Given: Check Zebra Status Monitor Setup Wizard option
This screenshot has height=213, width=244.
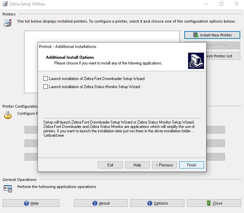Looking at the screenshot, I should point(46,87).
